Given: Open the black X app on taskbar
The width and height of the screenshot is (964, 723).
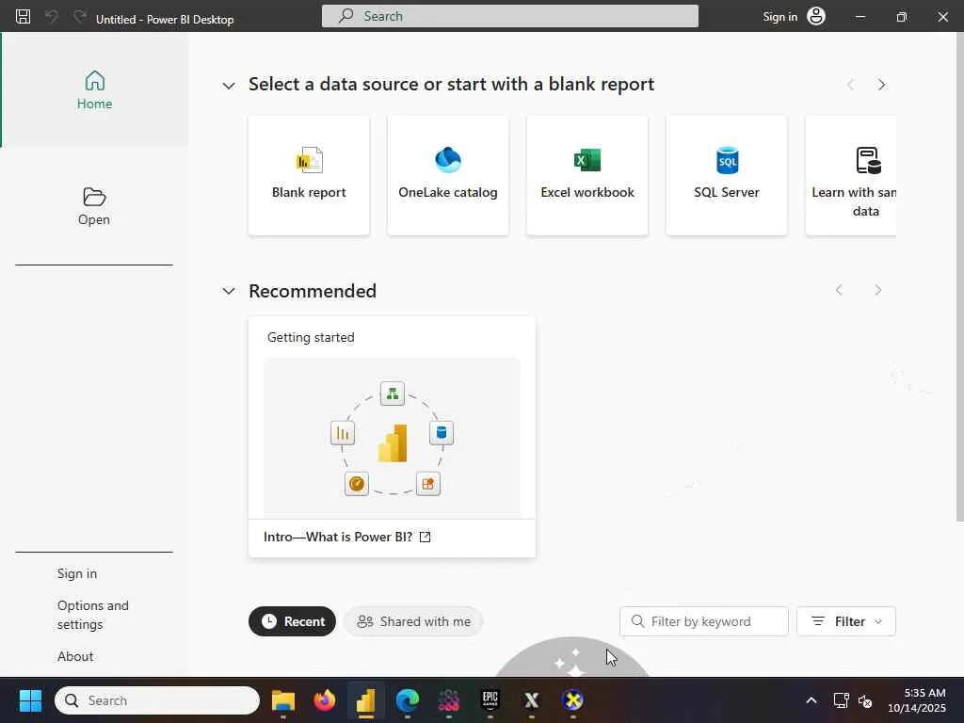Looking at the screenshot, I should (x=531, y=700).
